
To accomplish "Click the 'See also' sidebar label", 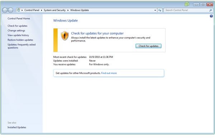I will coord(12,123).
